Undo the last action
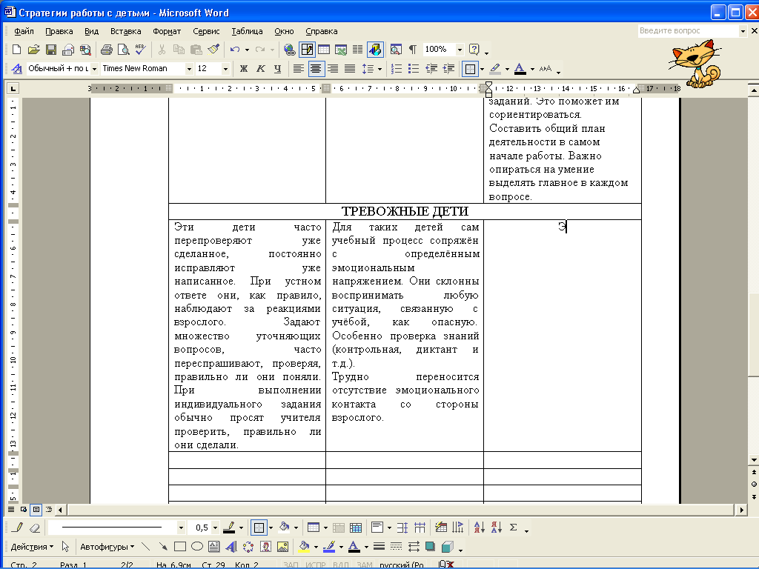759x569 pixels. [235, 50]
